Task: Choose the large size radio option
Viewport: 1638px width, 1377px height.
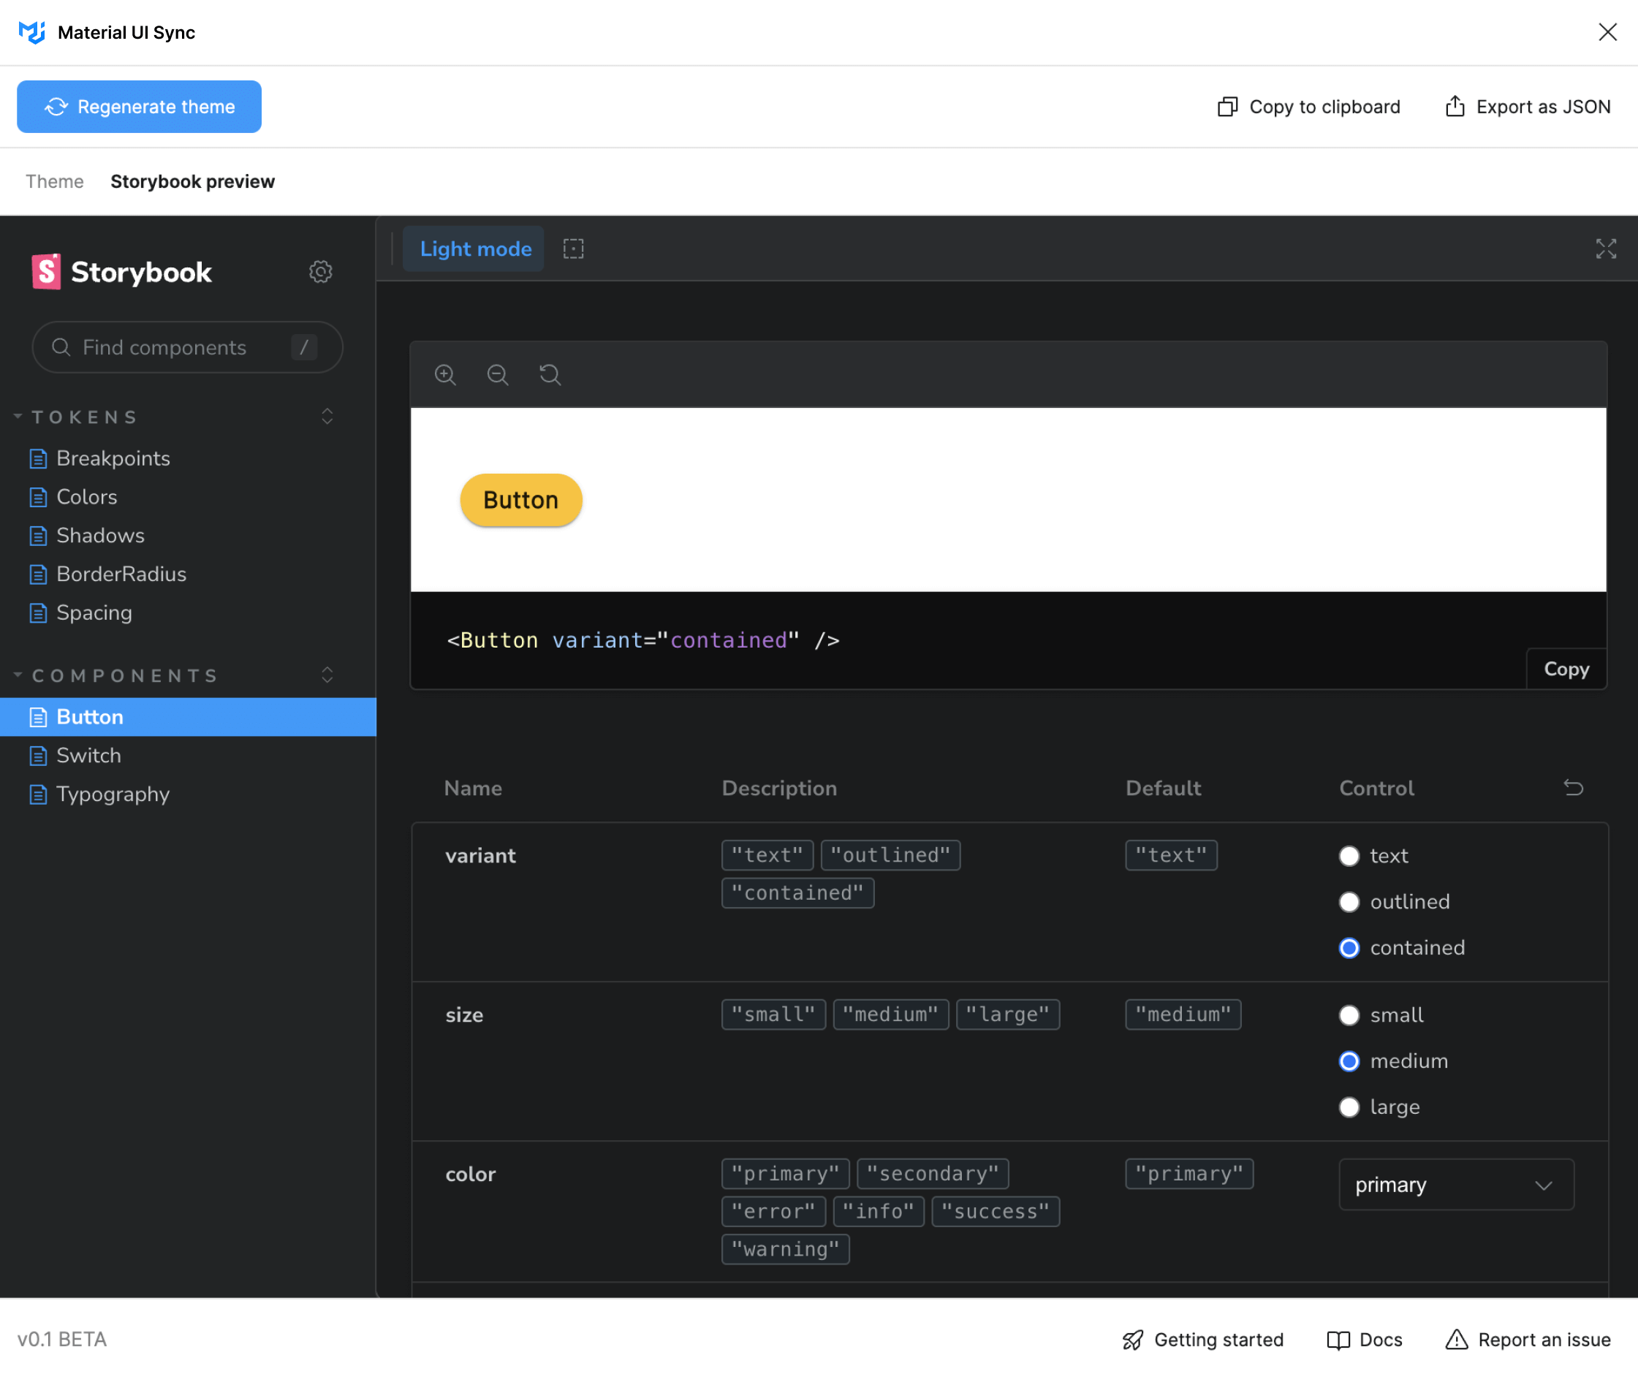Action: (1349, 1107)
